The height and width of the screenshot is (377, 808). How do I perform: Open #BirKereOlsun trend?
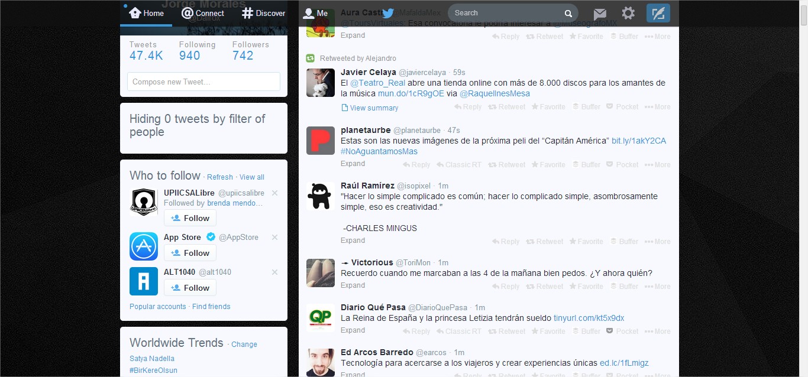153,370
